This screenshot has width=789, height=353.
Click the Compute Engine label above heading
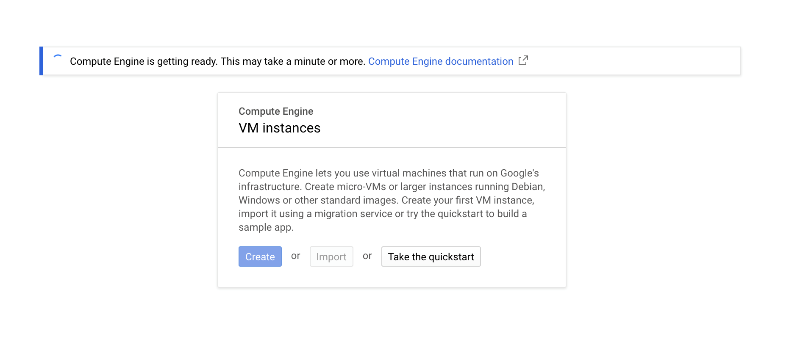coord(276,111)
